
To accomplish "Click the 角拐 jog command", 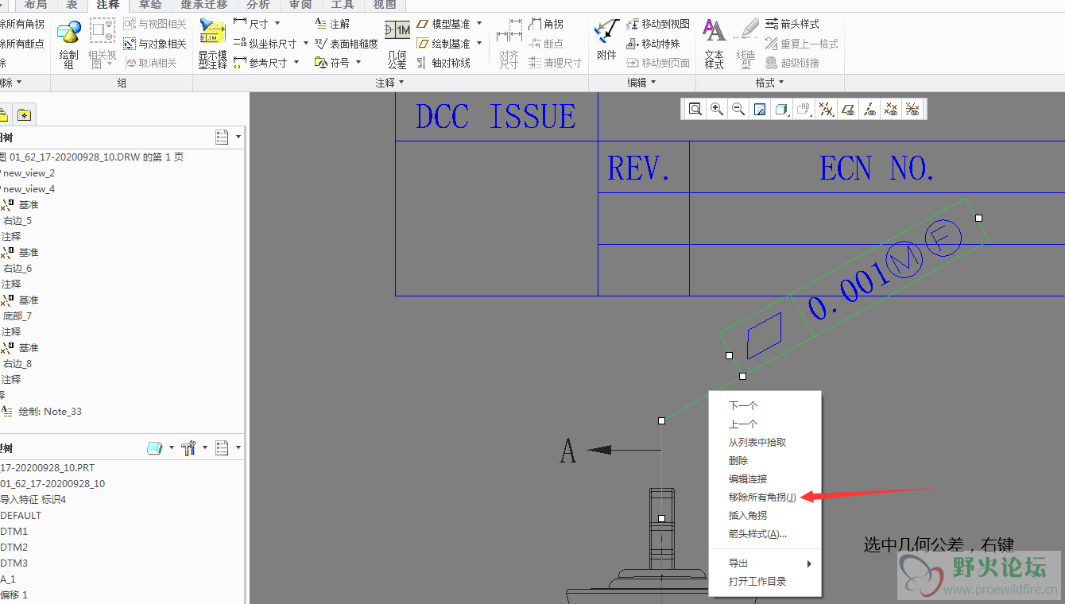I will 546,24.
